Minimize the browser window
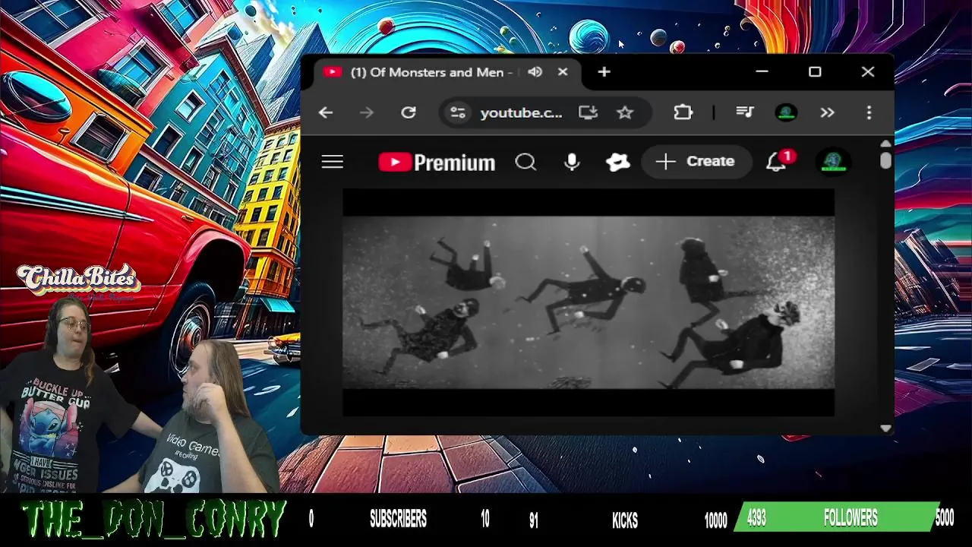 pyautogui.click(x=762, y=72)
